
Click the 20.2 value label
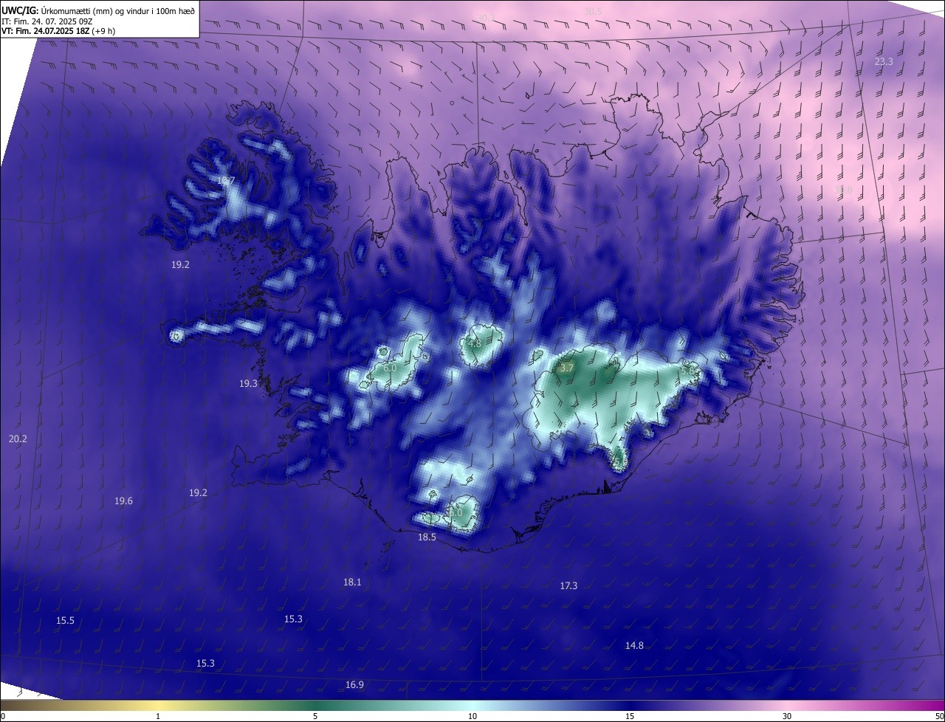(18, 439)
